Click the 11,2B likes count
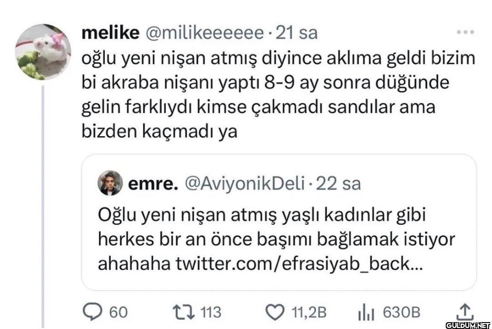Screen dimensions: 492x329 pos(310,313)
